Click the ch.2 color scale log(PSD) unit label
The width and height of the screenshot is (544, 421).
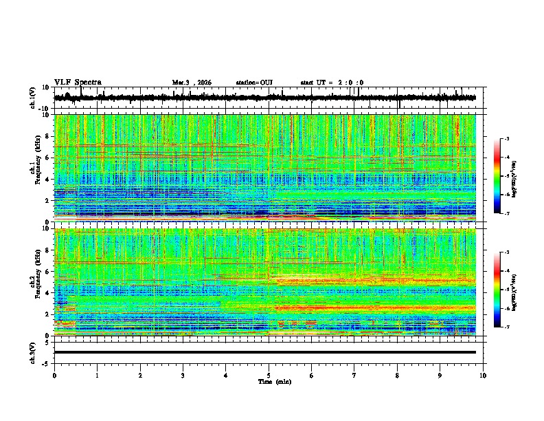514,292
